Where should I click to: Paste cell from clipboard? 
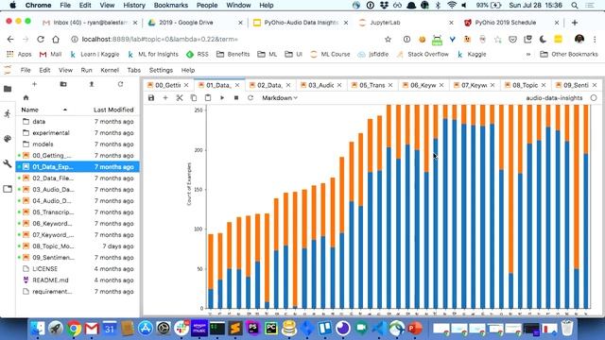pos(208,98)
